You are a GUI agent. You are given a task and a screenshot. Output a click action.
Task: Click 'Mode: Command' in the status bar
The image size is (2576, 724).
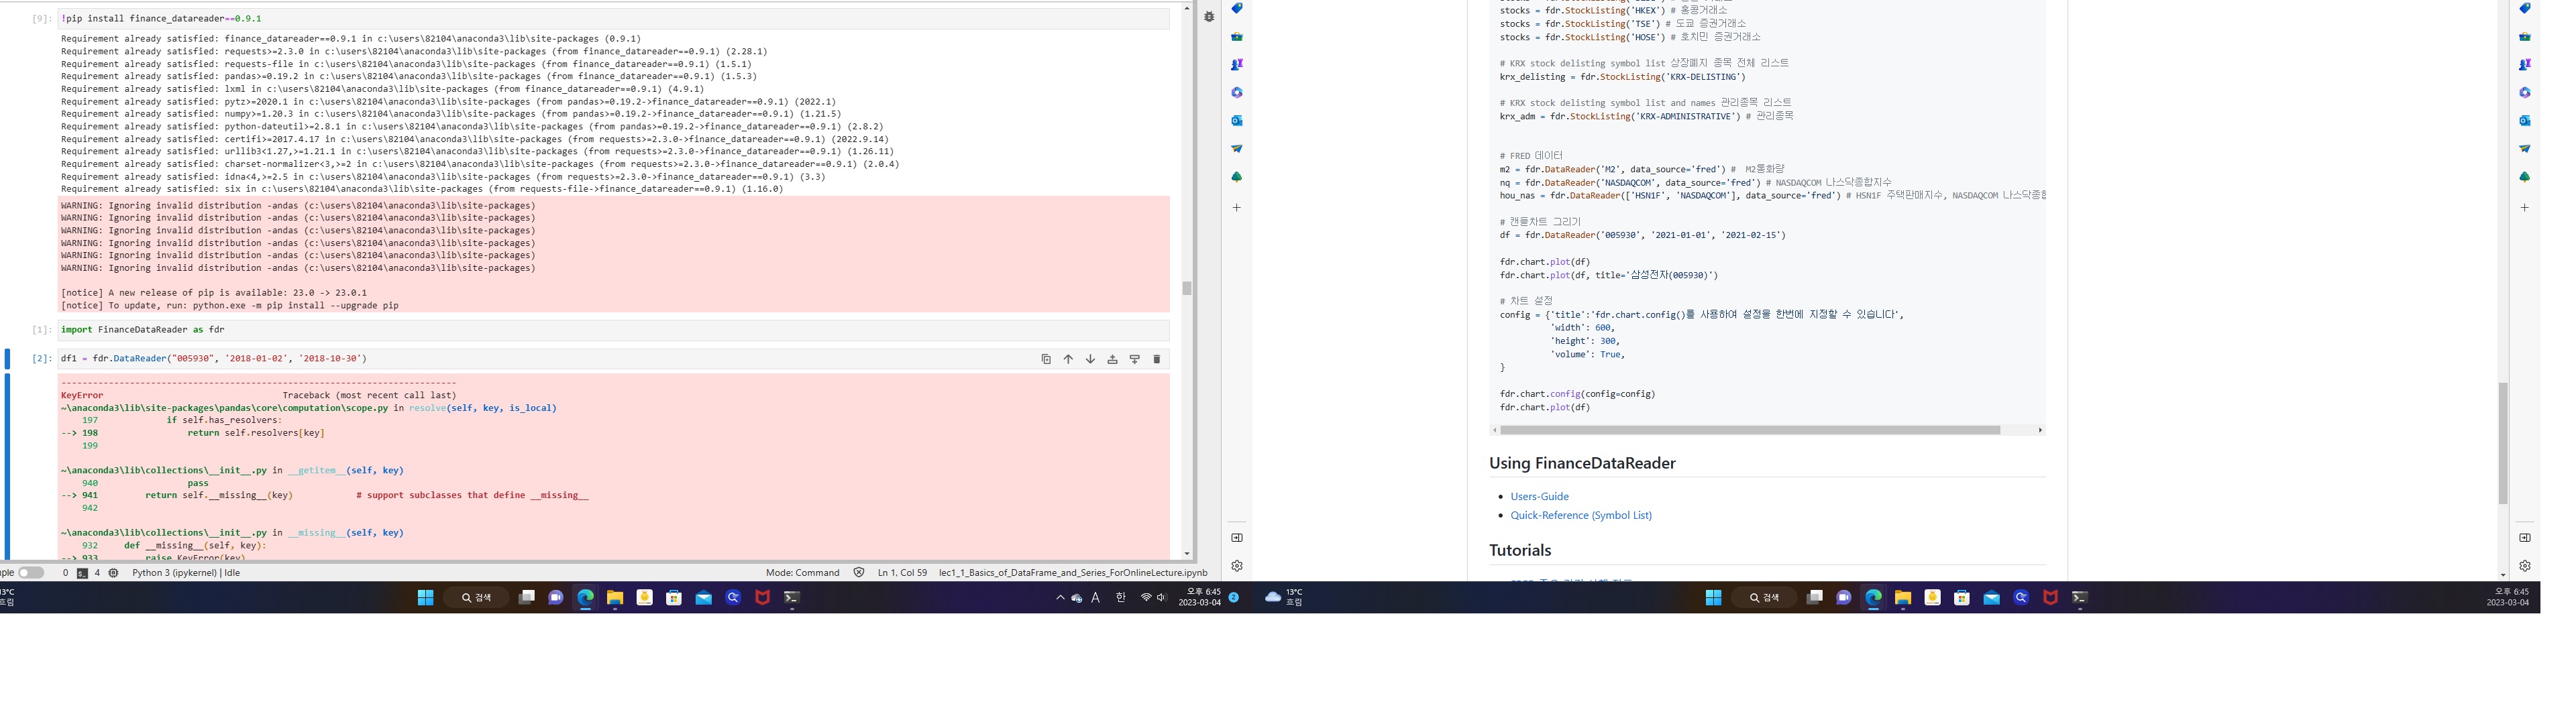803,573
